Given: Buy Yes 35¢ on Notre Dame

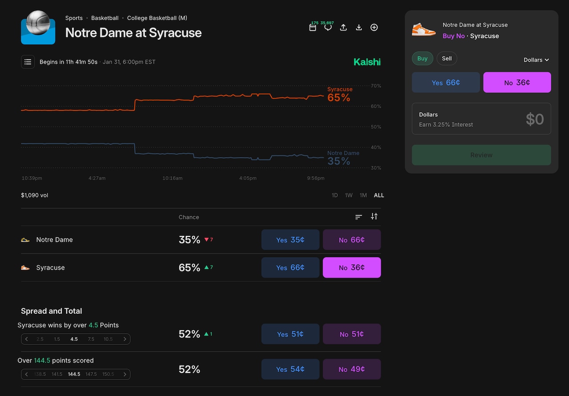Looking at the screenshot, I should pyautogui.click(x=290, y=240).
